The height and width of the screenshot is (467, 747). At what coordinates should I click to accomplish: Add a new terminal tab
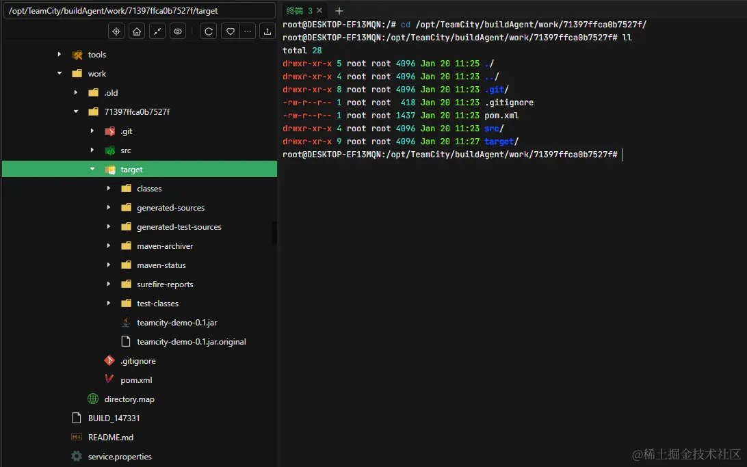pyautogui.click(x=339, y=10)
